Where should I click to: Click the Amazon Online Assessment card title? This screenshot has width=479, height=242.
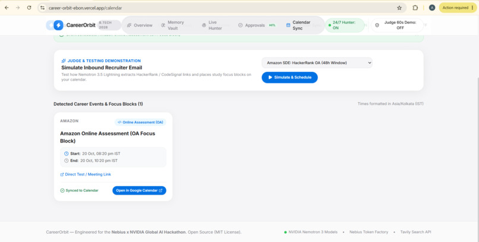108,137
